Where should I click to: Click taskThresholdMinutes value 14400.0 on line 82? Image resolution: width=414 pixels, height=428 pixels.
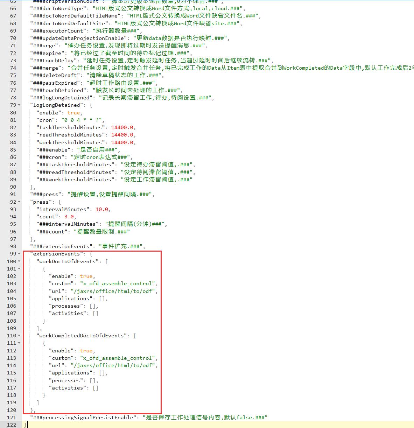(x=122, y=127)
